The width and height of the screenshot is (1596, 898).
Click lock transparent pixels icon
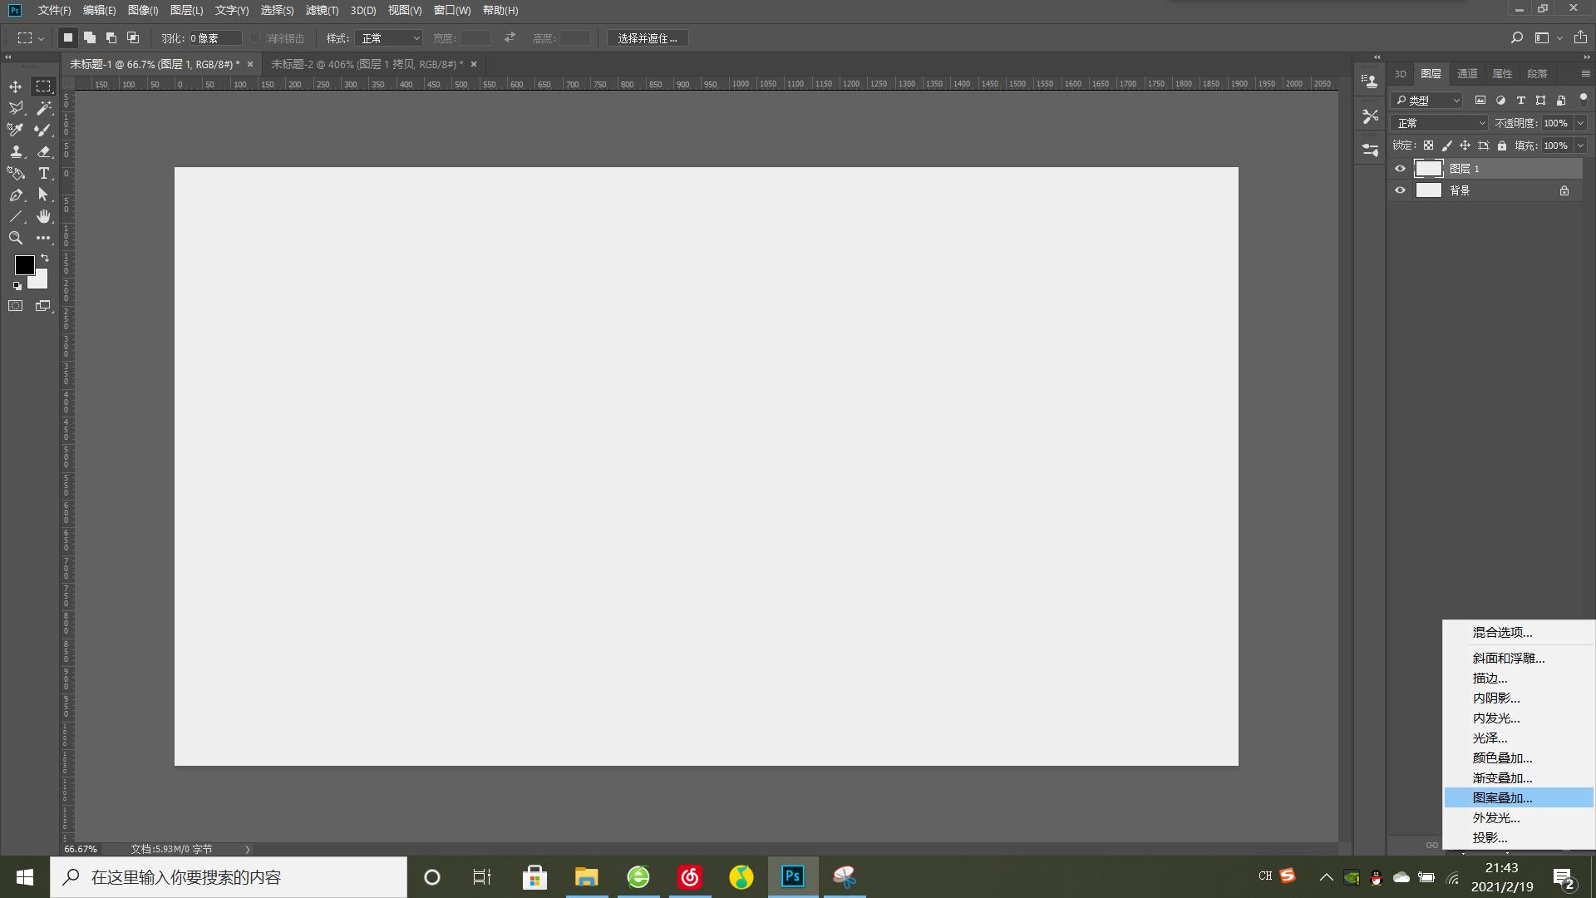tap(1428, 146)
